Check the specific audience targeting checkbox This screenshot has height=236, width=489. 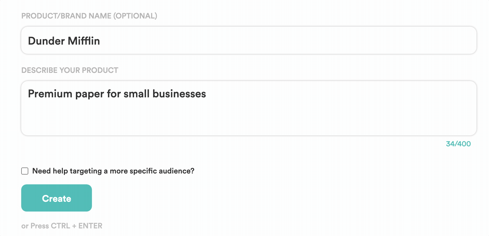coord(25,171)
